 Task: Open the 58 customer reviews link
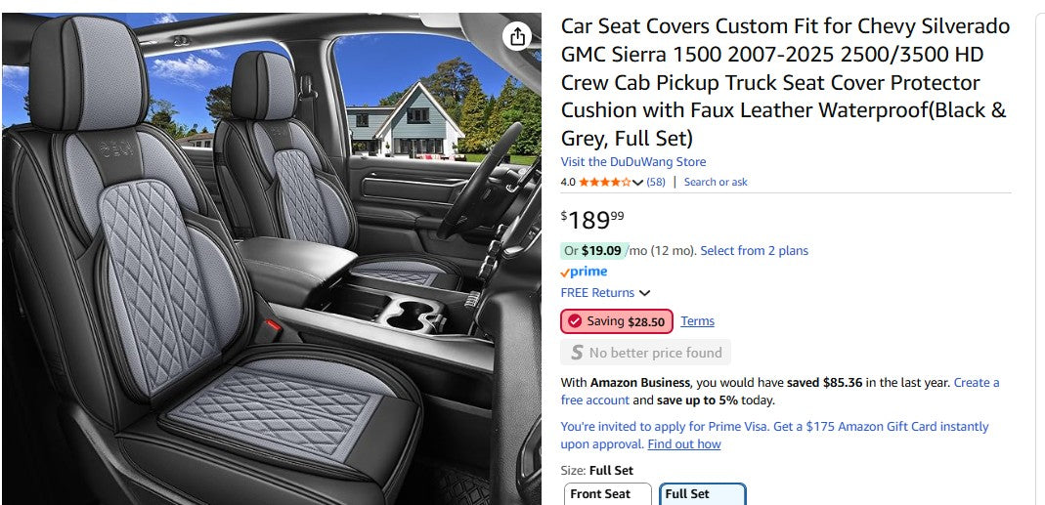[656, 183]
